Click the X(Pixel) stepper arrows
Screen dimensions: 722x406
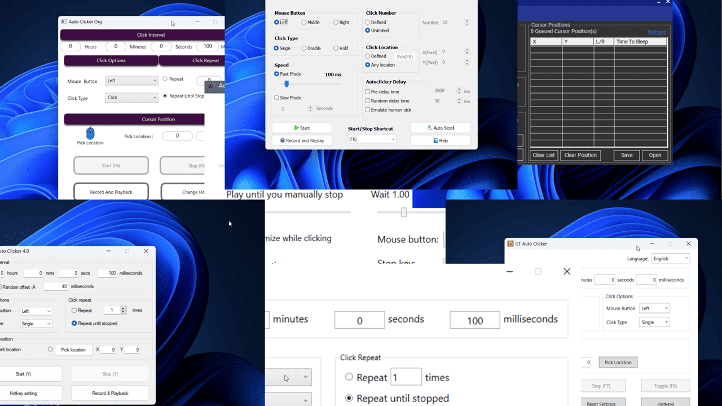click(466, 52)
